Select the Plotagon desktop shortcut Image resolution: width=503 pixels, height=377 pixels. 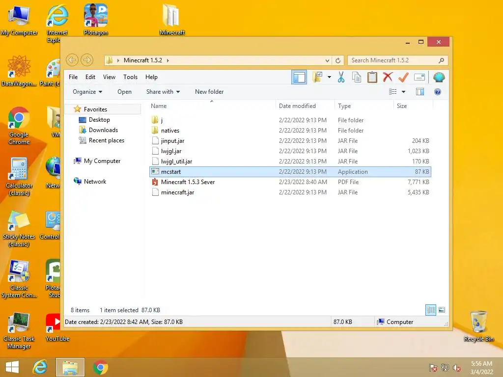96,19
